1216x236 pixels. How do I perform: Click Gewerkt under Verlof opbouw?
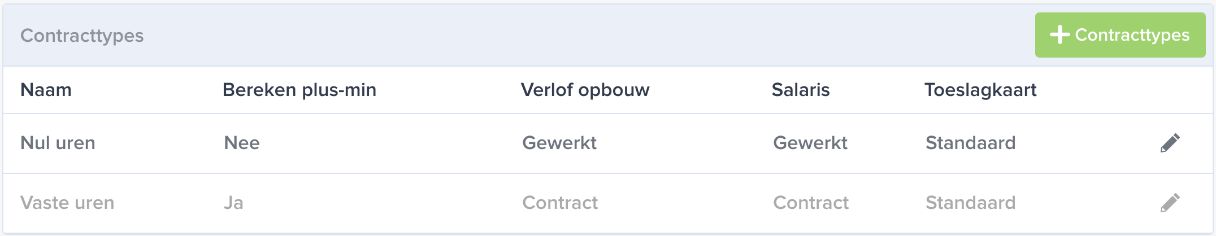[559, 143]
